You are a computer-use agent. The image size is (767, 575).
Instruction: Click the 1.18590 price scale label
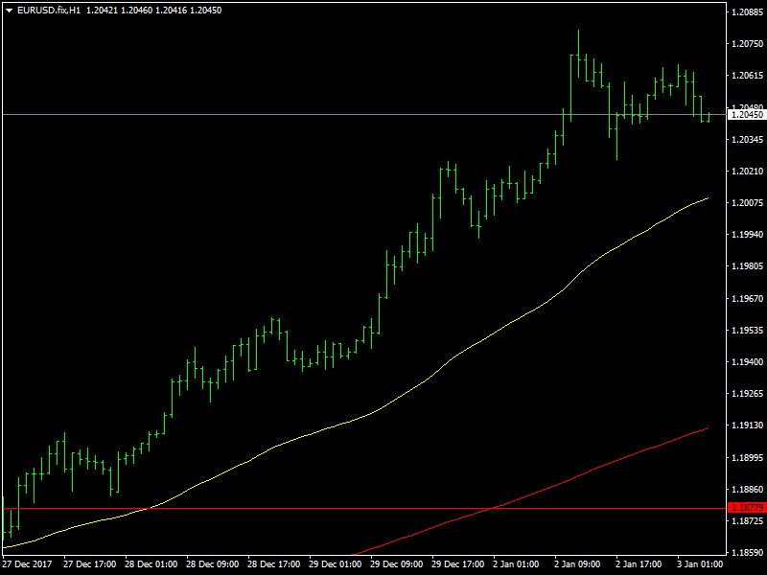(x=747, y=553)
